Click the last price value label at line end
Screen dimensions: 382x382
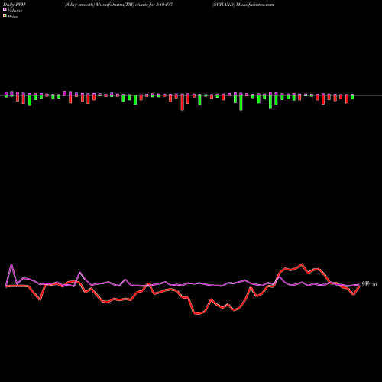click(x=369, y=284)
